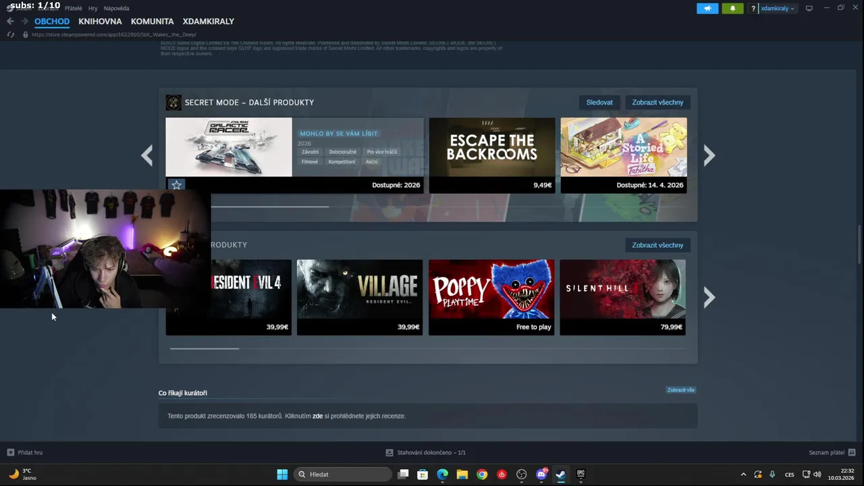Go back with the left arrow icon
The image size is (864, 486).
click(x=10, y=22)
